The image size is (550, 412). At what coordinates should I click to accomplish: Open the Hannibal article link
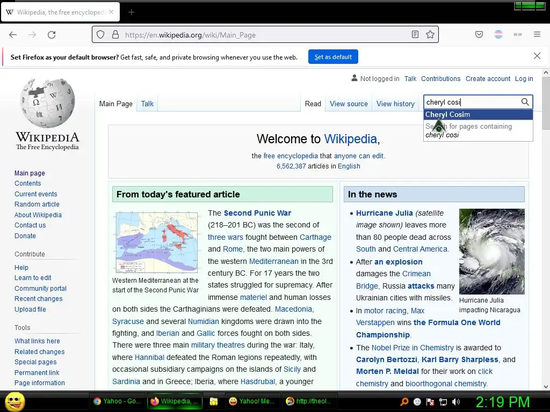(x=149, y=357)
